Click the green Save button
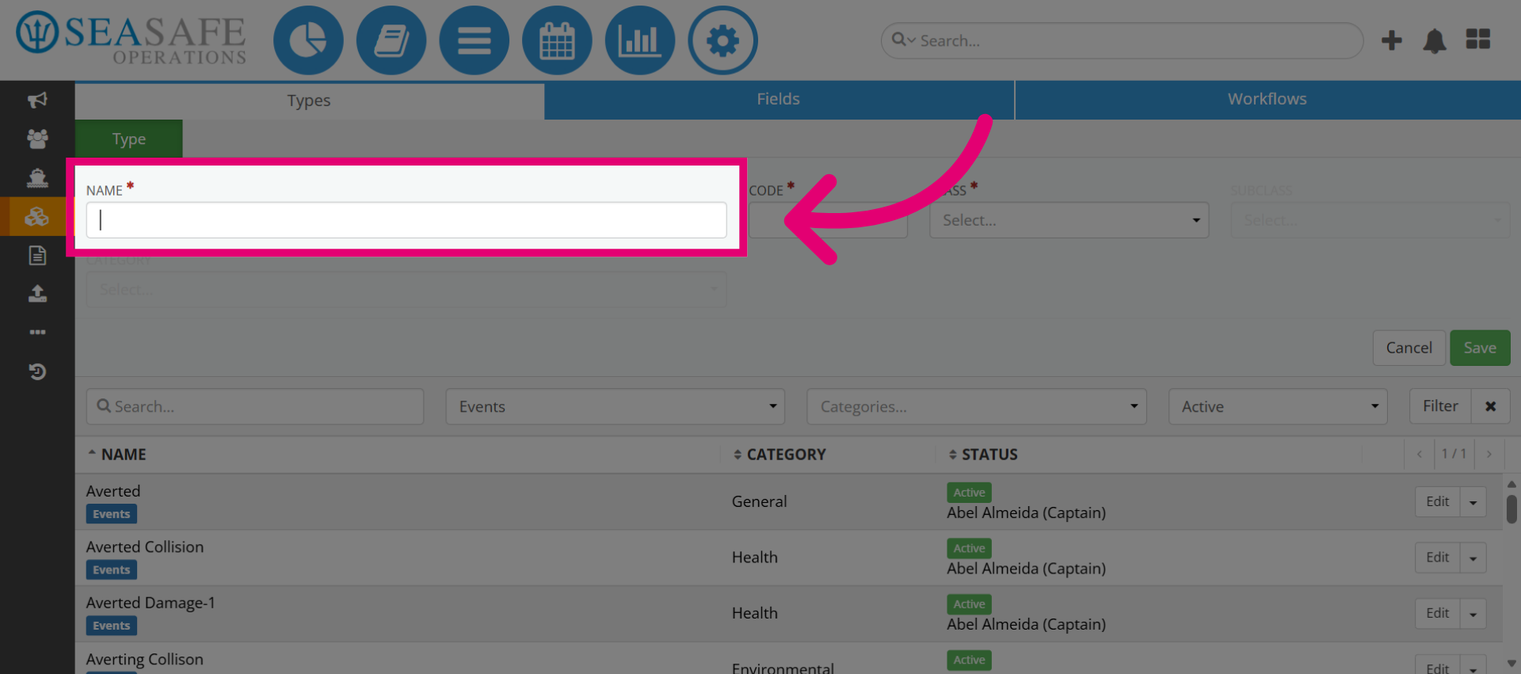Screen dimensions: 1521x674 tap(1480, 348)
